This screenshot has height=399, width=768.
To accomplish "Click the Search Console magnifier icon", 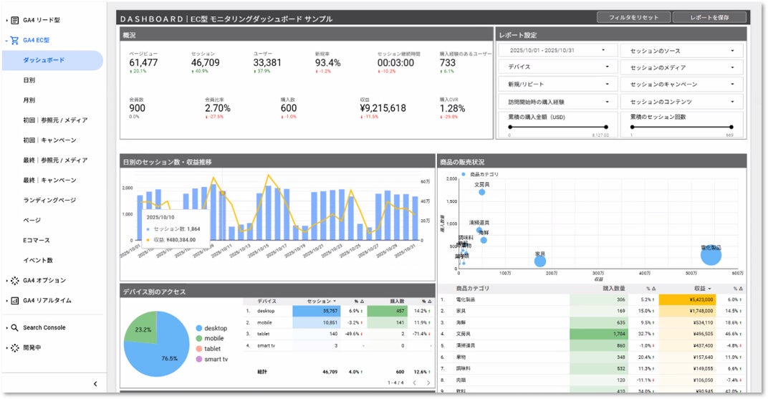I will (15, 327).
